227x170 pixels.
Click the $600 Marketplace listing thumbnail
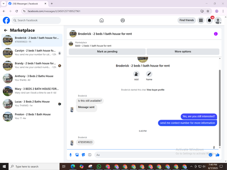click(x=71, y=44)
